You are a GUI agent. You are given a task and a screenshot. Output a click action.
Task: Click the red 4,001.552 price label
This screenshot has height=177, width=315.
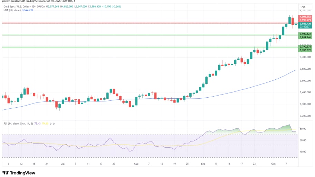(306, 17)
